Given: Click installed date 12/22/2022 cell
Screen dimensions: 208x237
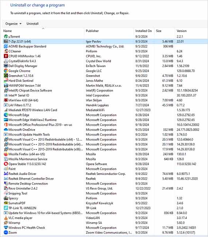Looking at the screenshot, I should (x=143, y=189).
